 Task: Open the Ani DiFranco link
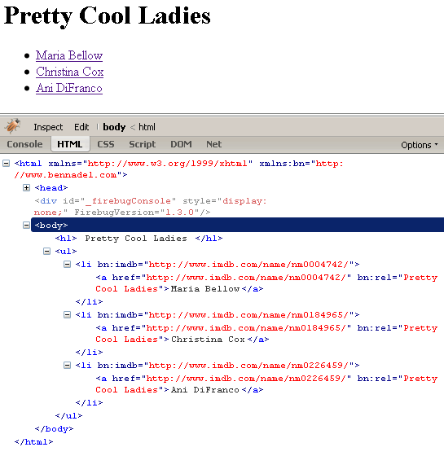pyautogui.click(x=69, y=88)
